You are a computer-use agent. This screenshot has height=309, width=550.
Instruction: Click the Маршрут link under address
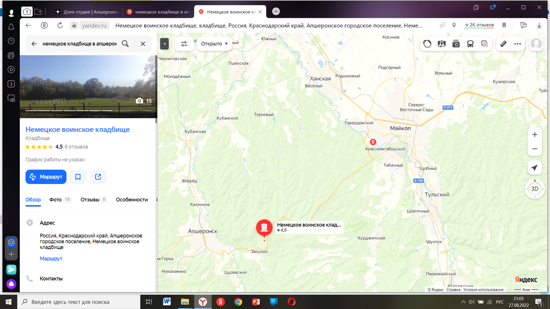51,259
